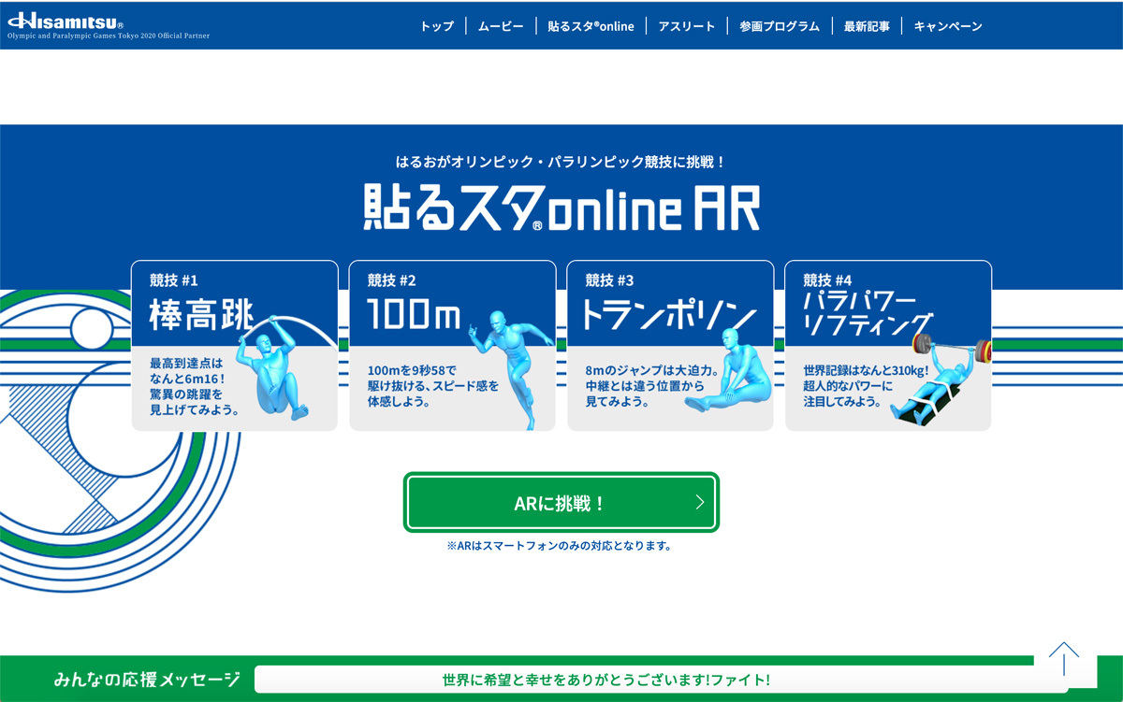Select the 競技 #3 トランポリン card
This screenshot has width=1123, height=702.
pos(671,346)
